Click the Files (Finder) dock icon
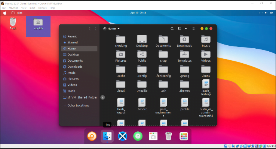Image resolution: width=276 pixels, height=149 pixels. pos(107,136)
